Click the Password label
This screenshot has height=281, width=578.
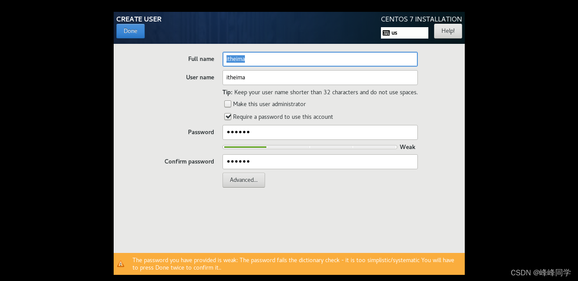[x=201, y=132]
